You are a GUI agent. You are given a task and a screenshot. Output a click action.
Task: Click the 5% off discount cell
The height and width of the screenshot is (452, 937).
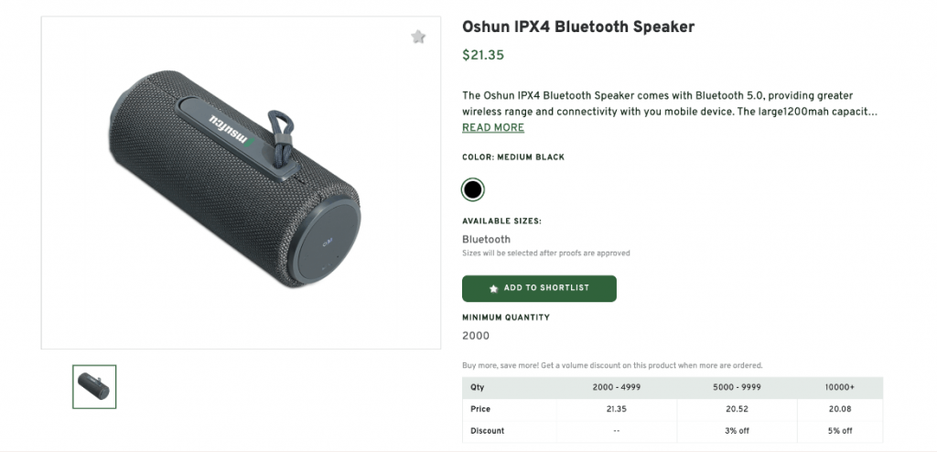pyautogui.click(x=839, y=431)
